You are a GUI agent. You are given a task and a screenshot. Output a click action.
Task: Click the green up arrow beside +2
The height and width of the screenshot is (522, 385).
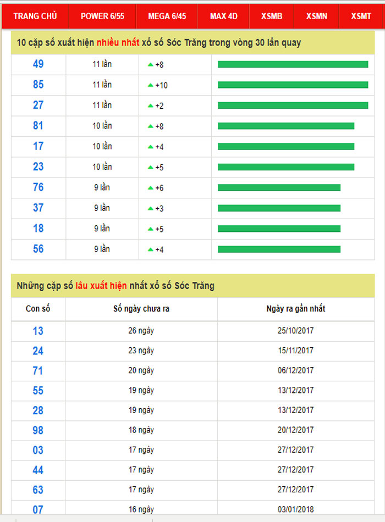150,105
